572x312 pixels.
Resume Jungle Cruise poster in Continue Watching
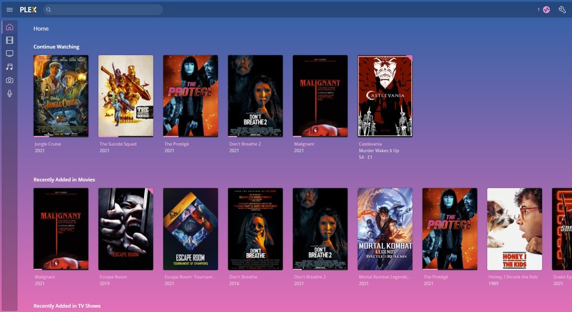[x=61, y=96]
